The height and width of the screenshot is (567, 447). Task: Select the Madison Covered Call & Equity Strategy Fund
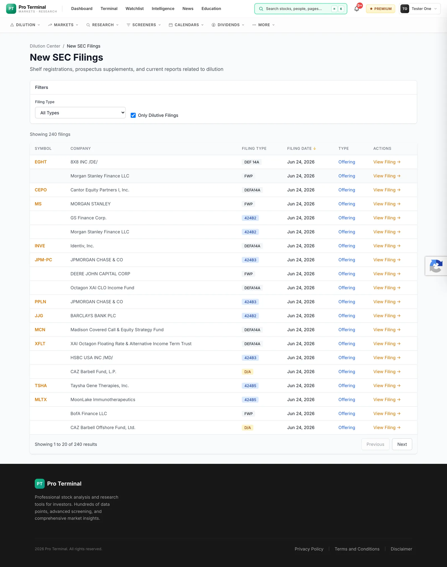tap(117, 330)
